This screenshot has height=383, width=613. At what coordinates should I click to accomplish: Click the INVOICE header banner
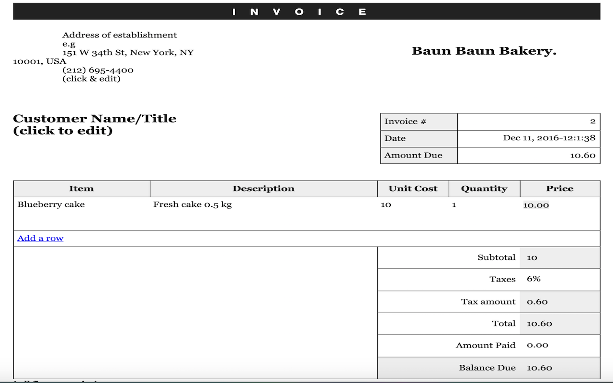[x=306, y=11]
